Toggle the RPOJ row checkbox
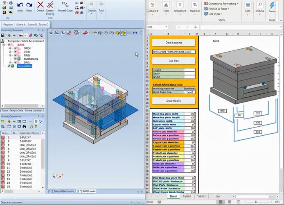 [x=16, y=55]
